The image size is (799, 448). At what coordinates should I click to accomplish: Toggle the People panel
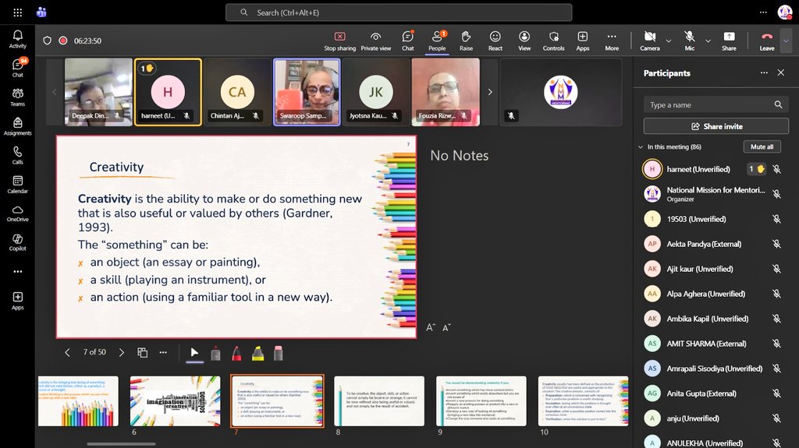point(437,41)
